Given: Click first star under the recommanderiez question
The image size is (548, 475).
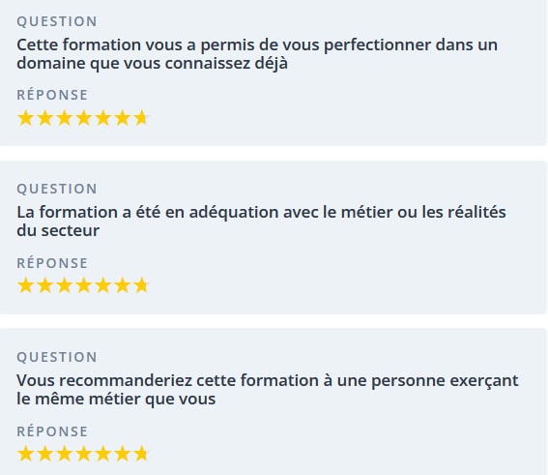Looking at the screenshot, I should pos(25,454).
